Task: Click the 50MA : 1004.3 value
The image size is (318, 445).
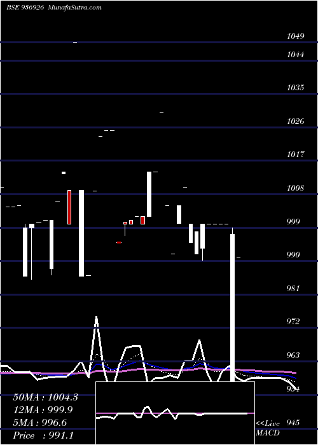Action: click(x=45, y=397)
